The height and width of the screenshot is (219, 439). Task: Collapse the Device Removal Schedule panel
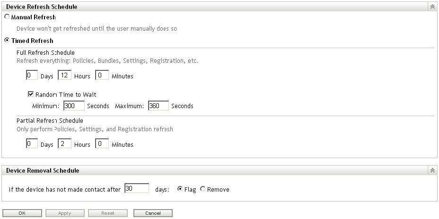pos(432,170)
